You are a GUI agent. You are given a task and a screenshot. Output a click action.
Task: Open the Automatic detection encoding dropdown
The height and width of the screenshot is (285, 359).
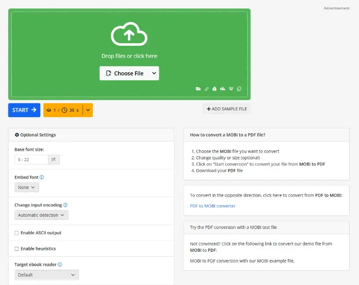coord(41,215)
